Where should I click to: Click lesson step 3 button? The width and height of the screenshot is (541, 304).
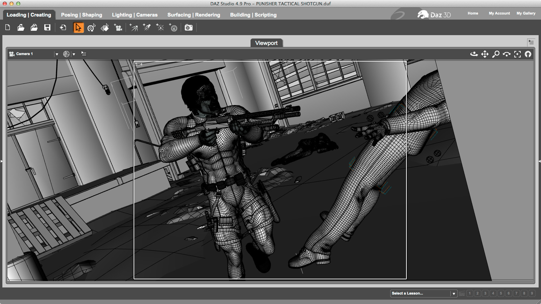pyautogui.click(x=485, y=293)
